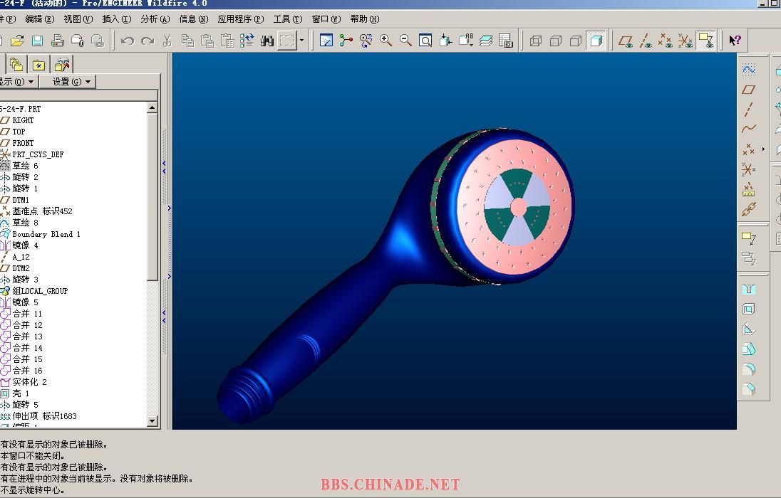
Task: Switch to no hidden display style
Action: click(576, 41)
